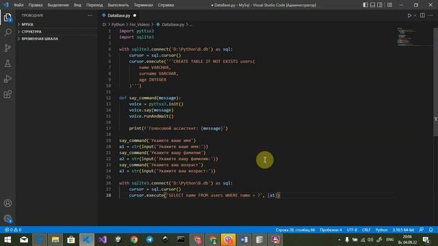Image resolution: width=438 pixels, height=246 pixels.
Task: Open Windows Start button
Action: click(8, 240)
